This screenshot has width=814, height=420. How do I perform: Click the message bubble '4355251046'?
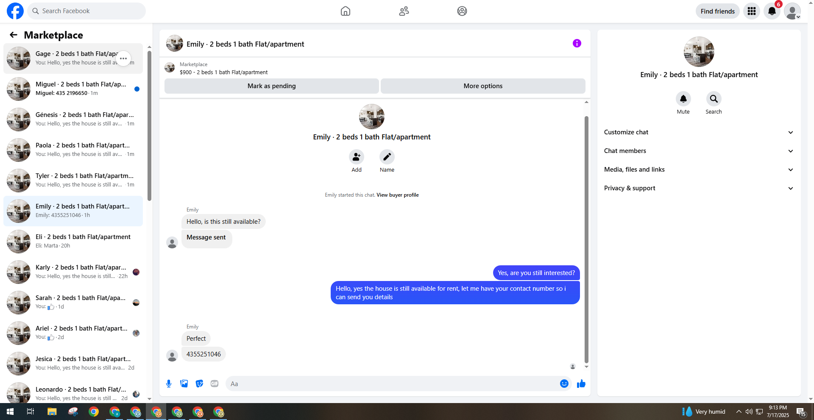pyautogui.click(x=203, y=354)
